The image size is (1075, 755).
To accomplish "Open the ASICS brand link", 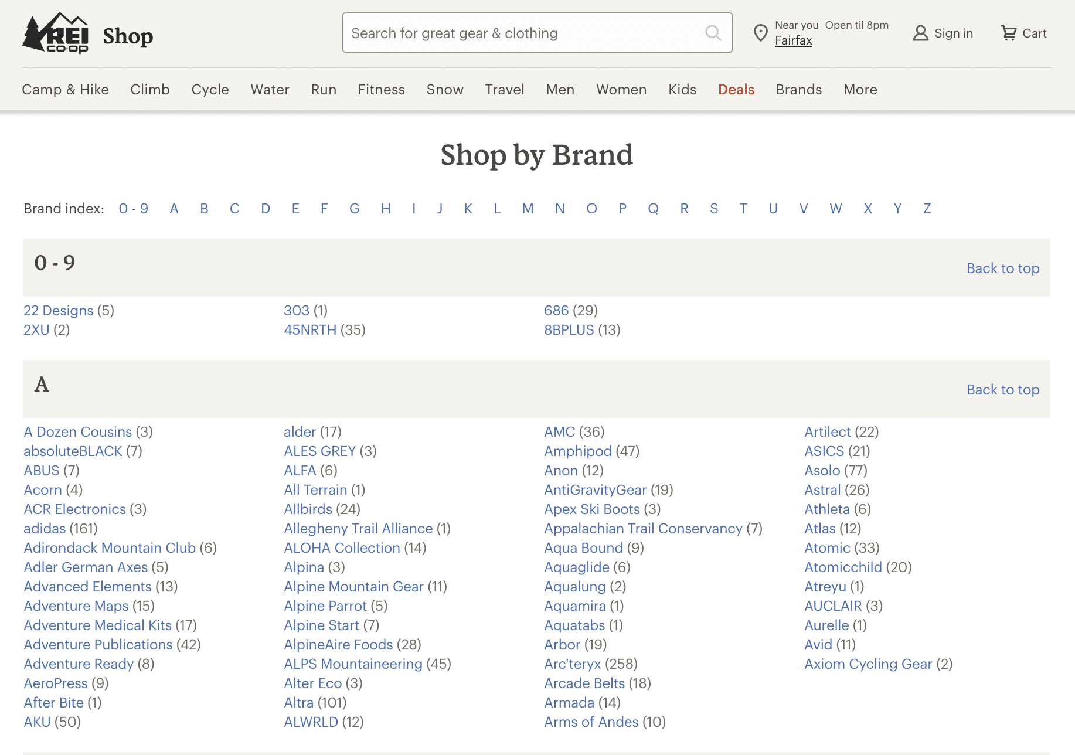I will click(x=824, y=451).
